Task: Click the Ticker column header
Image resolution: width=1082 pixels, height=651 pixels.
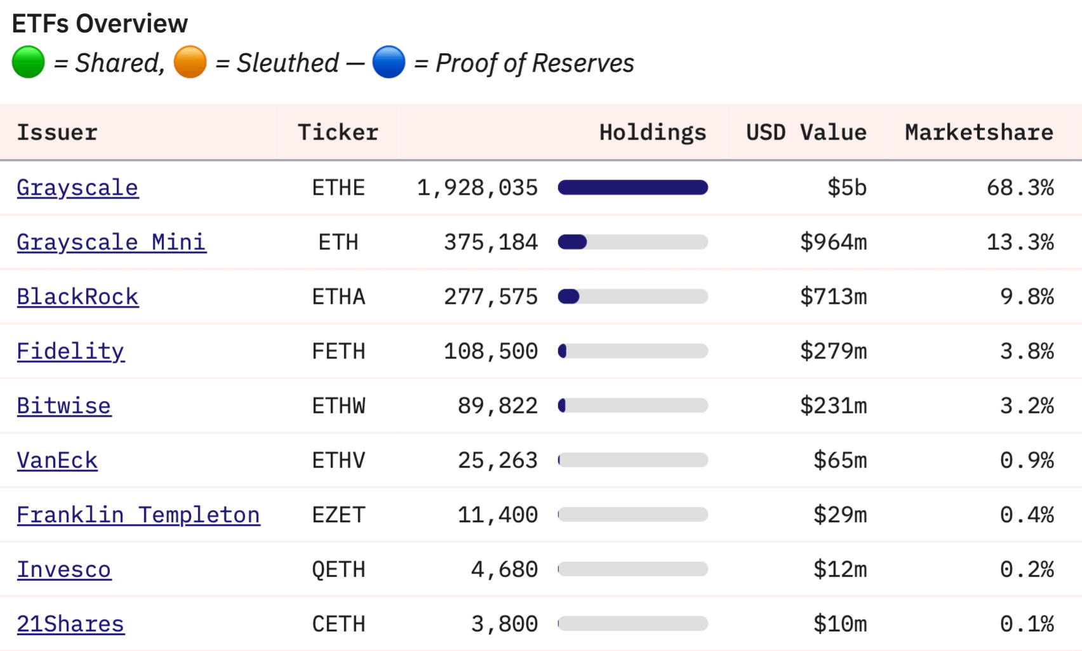Action: coord(338,132)
